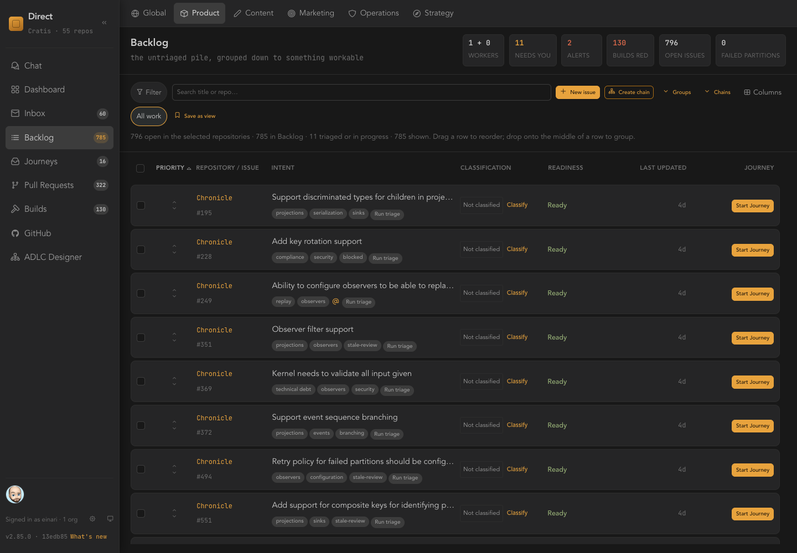The width and height of the screenshot is (797, 553).
Task: Check the box for Chronicle issue #195
Action: point(141,205)
